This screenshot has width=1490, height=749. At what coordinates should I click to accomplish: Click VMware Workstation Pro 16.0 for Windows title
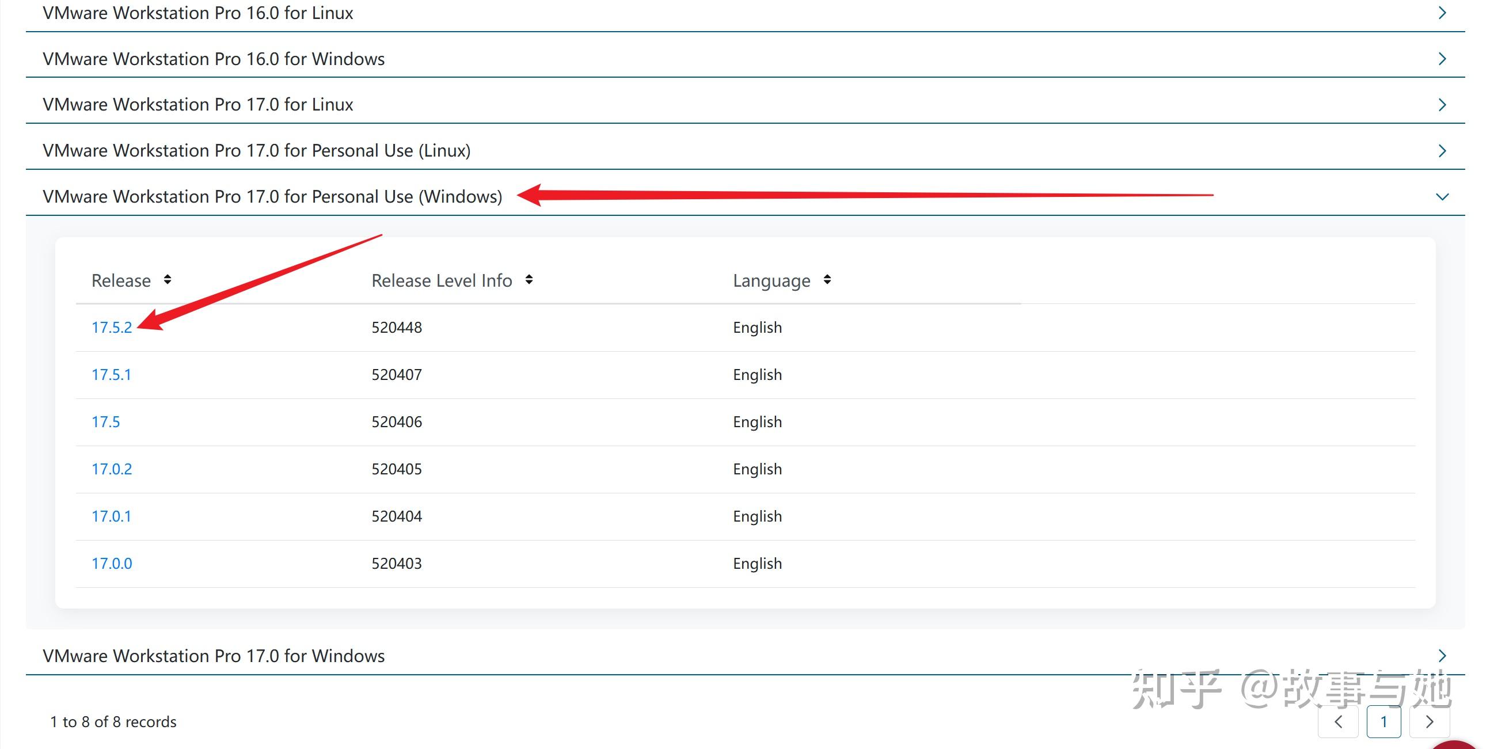(214, 59)
